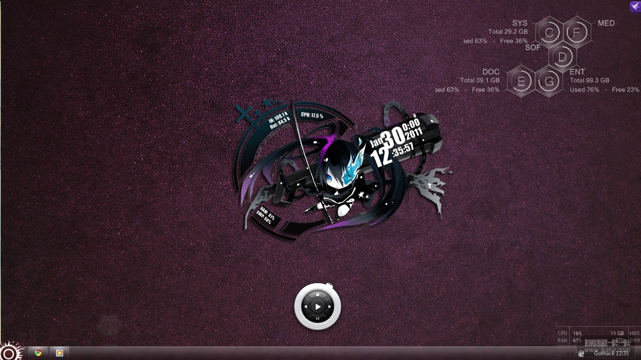
Task: Click the ENT drive label
Action: pos(577,72)
